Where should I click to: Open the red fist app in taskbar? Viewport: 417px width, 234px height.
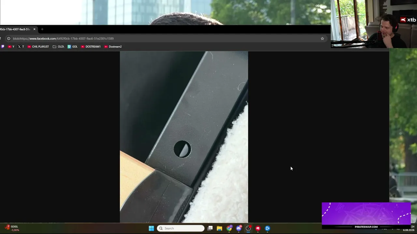[258, 228]
